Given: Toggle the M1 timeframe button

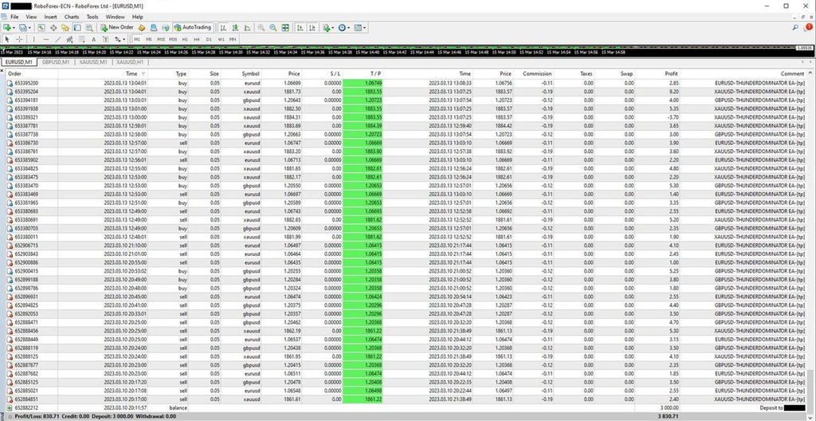Looking at the screenshot, I should (137, 38).
